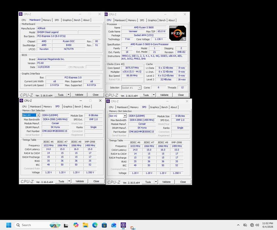The height and width of the screenshot is (230, 277).
Task: Click Close button in Slot #2 window footer
Action: pos(183,182)
